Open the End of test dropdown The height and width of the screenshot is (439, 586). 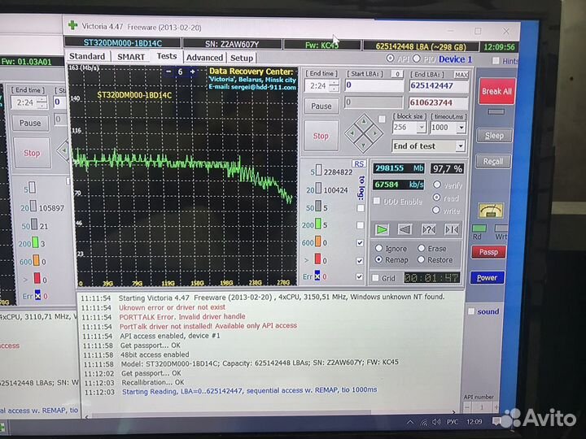pyautogui.click(x=461, y=146)
